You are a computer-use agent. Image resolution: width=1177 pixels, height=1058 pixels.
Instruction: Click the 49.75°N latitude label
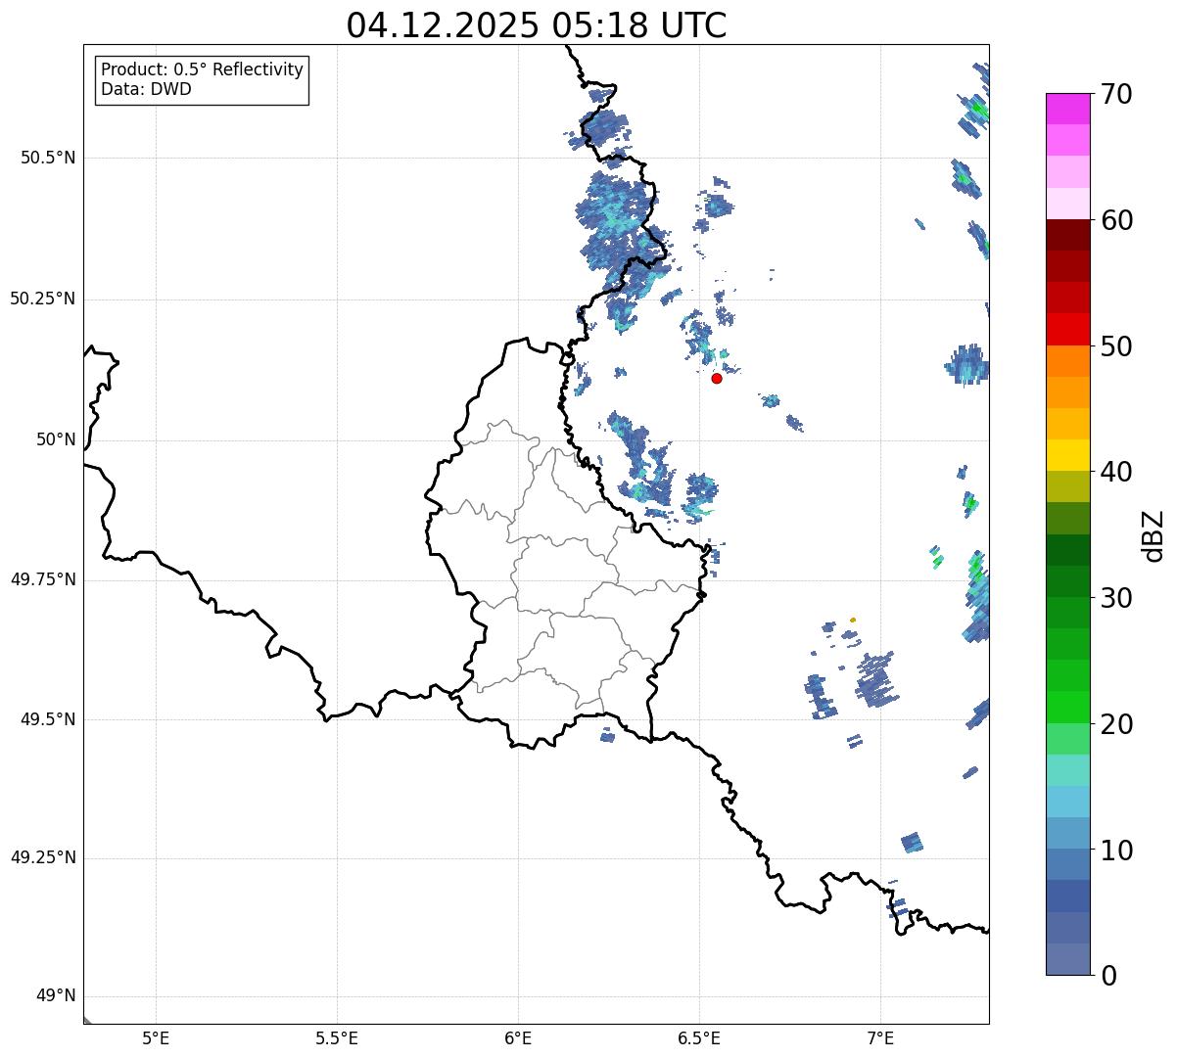43,579
